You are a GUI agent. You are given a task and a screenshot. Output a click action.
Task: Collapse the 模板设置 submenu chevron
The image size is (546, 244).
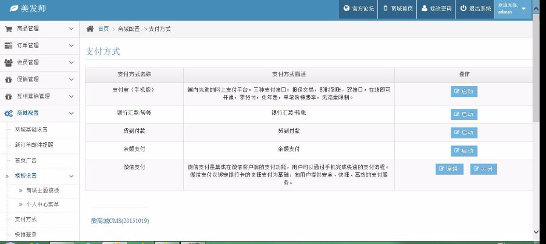pyautogui.click(x=72, y=176)
